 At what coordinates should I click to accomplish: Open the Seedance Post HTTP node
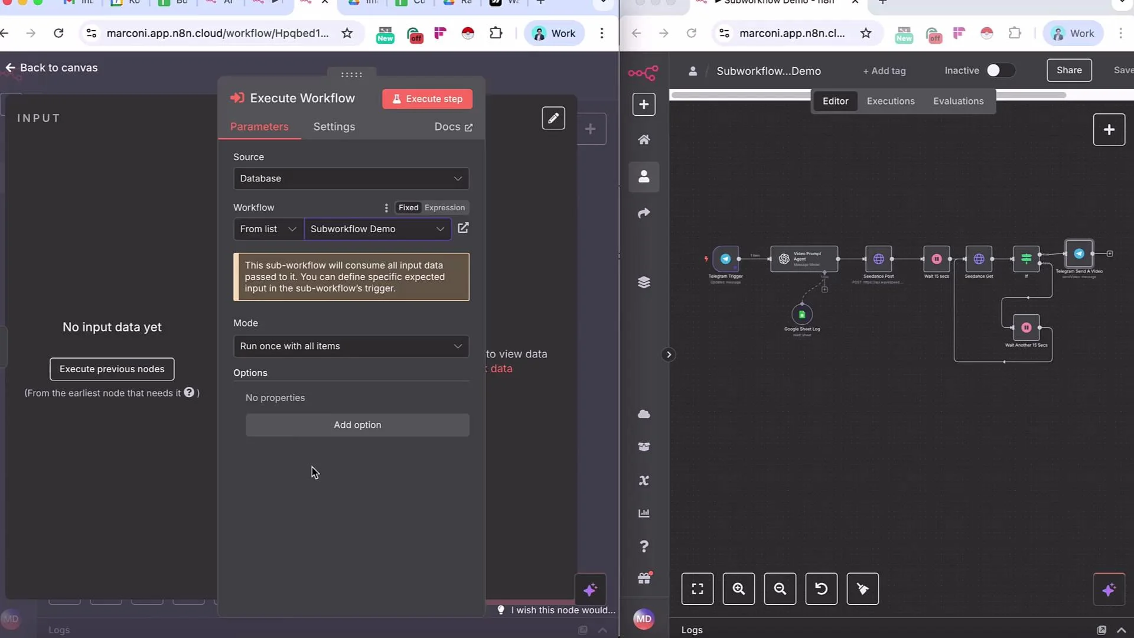(x=878, y=259)
